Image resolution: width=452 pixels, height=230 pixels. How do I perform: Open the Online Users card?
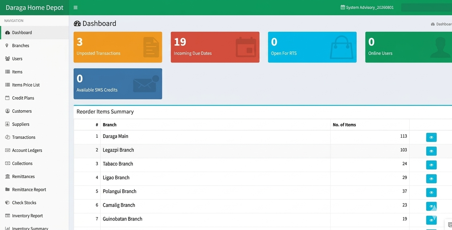(x=408, y=47)
